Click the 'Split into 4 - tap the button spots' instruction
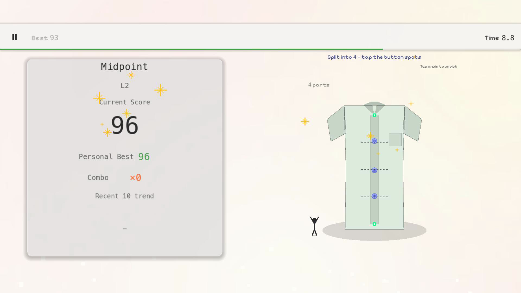Viewport: 521px width, 293px height. coord(374,57)
